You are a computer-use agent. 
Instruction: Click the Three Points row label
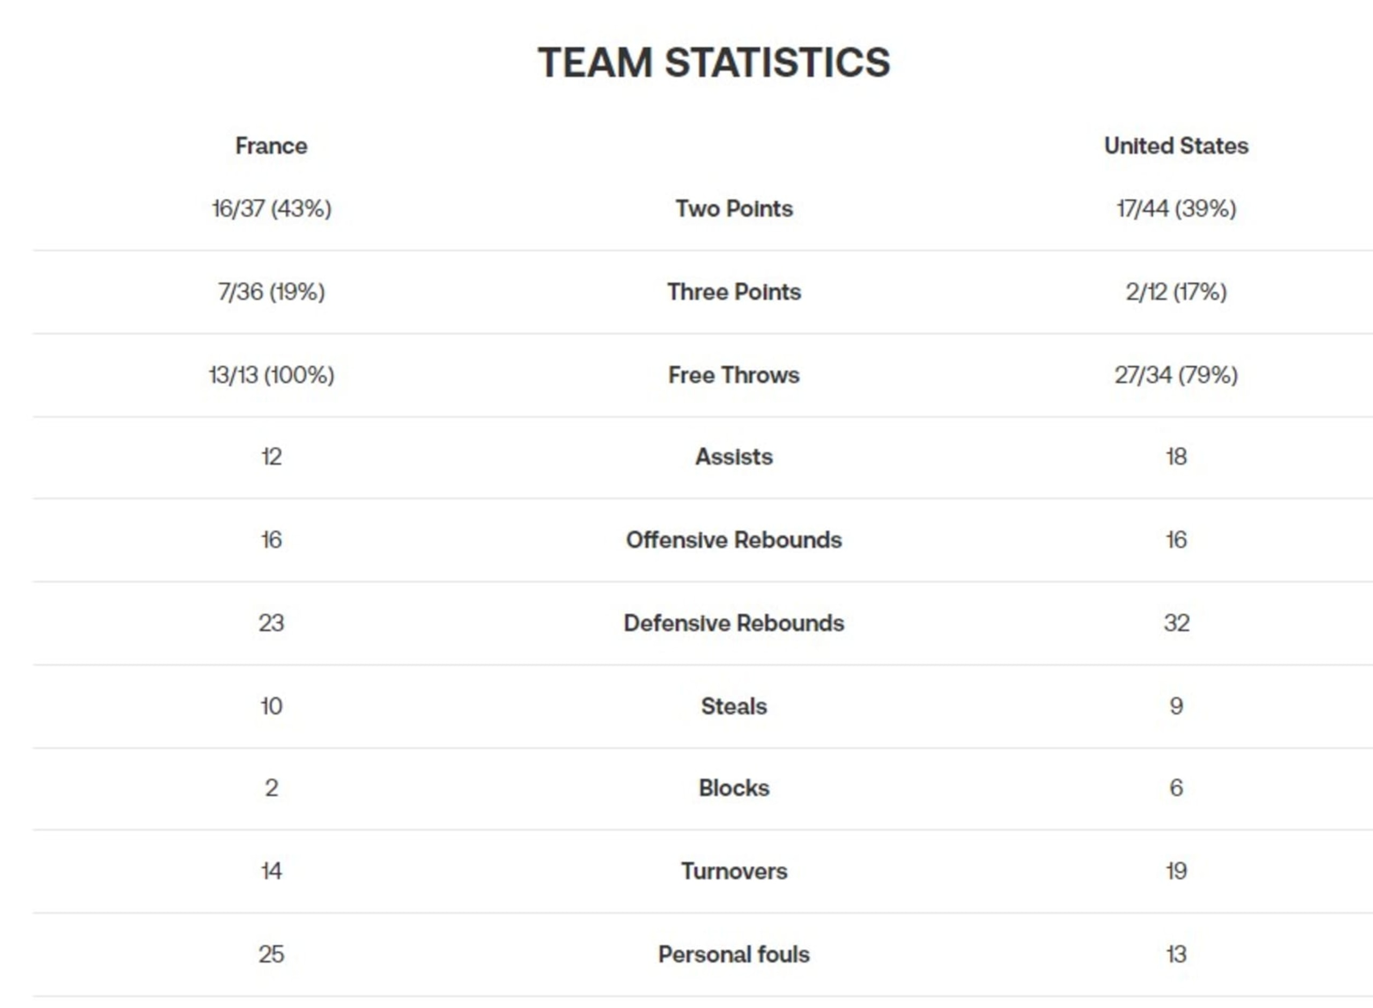(x=734, y=292)
